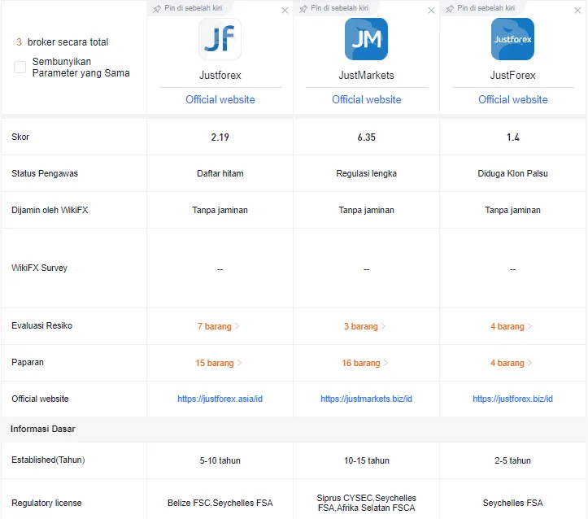Click Regulasi lengka status cell
The image size is (588, 519).
click(366, 173)
